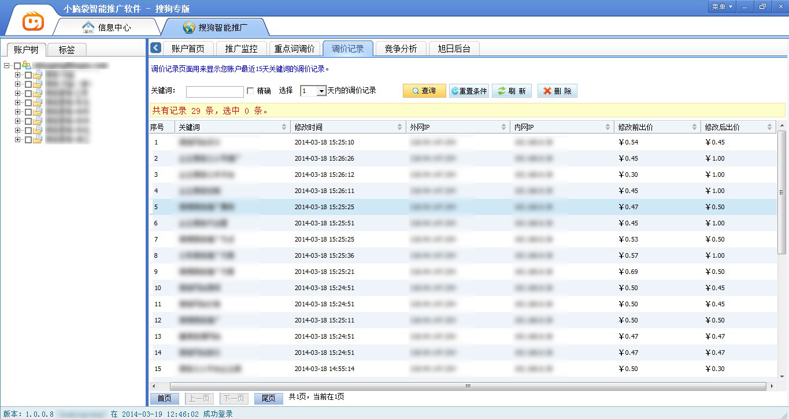Viewport: 789px width, 419px height.
Task: Select time cell 2014-03-18 15:26:12
Action: tap(324, 175)
